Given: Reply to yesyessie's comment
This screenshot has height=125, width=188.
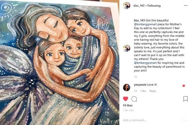Looking at the screenshot, I should coord(153,91).
